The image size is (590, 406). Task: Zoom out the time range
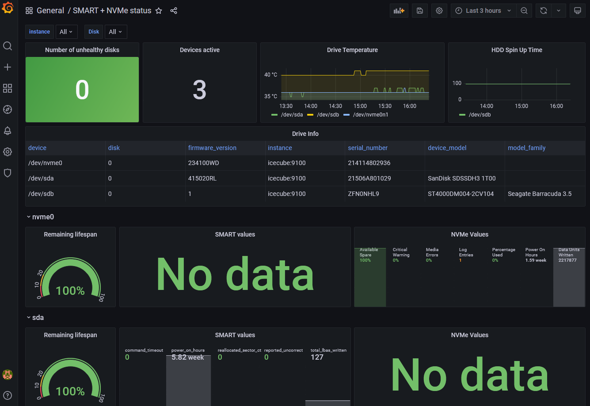(x=524, y=11)
